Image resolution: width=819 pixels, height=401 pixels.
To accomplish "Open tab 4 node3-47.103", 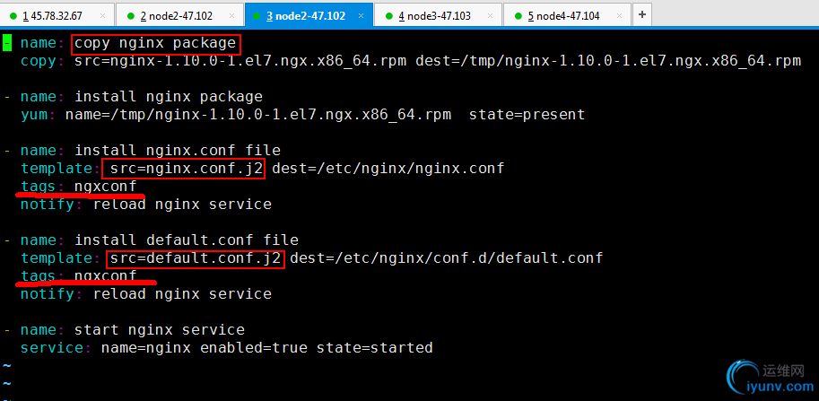I will [x=438, y=15].
